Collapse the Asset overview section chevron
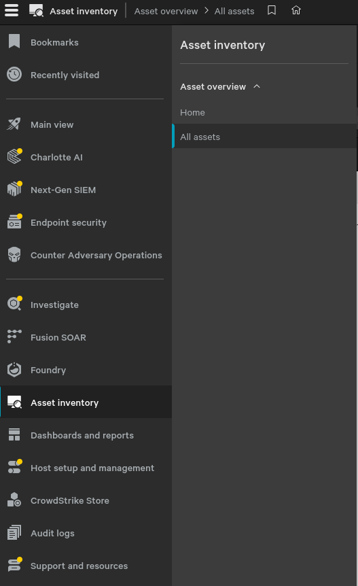 (257, 86)
